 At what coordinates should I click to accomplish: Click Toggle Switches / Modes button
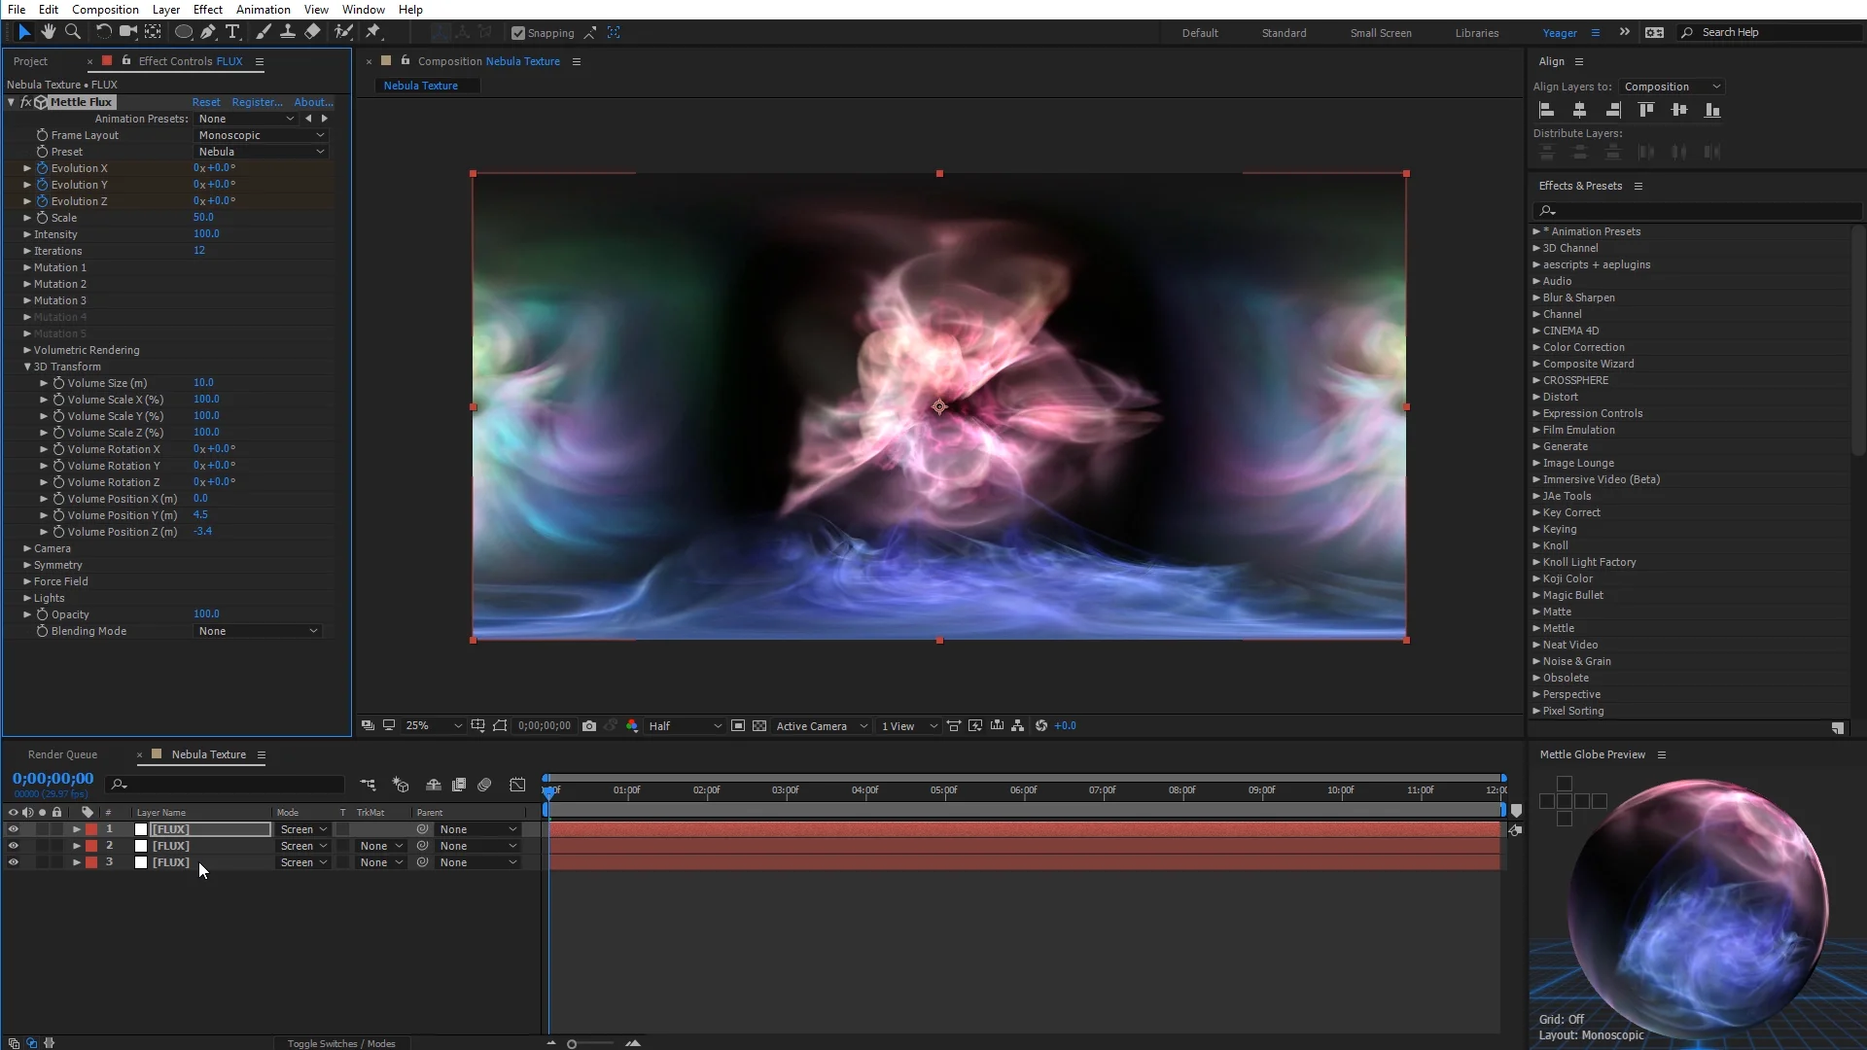(341, 1043)
